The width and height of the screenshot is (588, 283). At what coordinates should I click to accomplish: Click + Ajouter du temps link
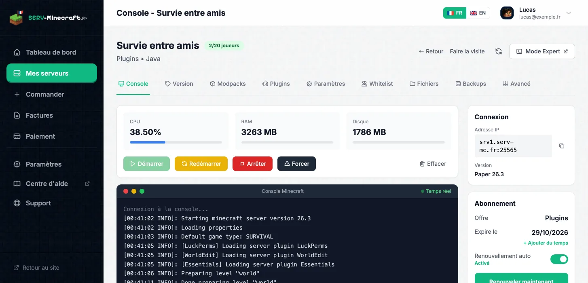pyautogui.click(x=546, y=243)
